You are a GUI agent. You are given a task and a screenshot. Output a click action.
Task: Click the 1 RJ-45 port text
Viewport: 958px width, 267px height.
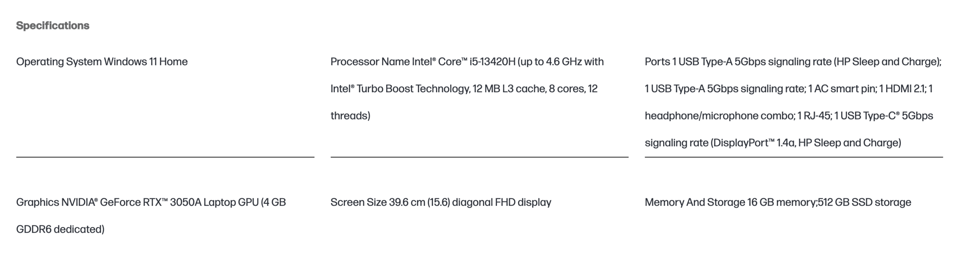click(815, 116)
